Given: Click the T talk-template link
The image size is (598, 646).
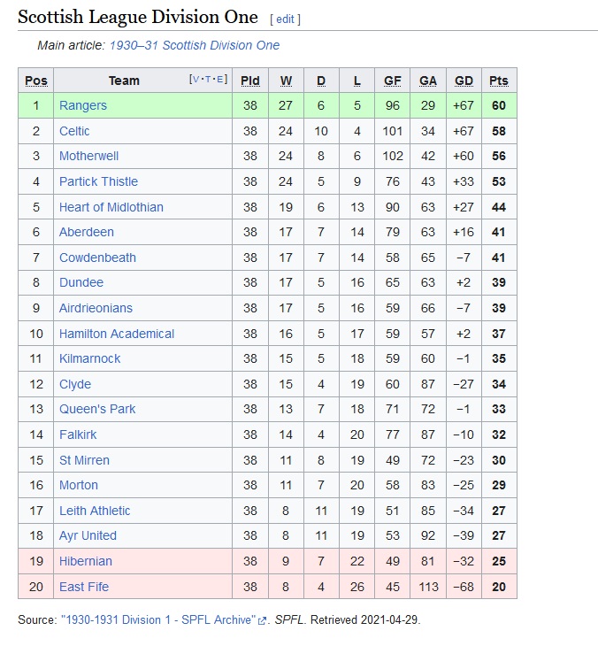Looking at the screenshot, I should pyautogui.click(x=208, y=79).
